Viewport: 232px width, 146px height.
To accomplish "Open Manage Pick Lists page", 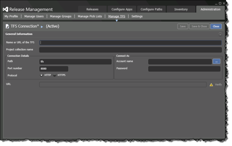I will (90, 17).
